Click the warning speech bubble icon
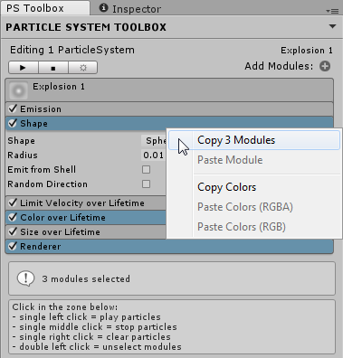 coord(25,278)
